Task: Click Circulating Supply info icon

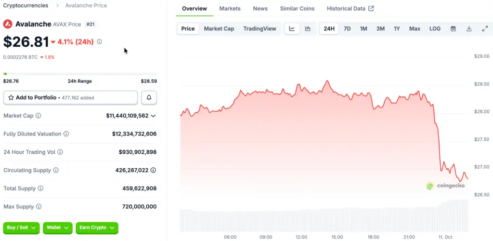Action: 56,170
